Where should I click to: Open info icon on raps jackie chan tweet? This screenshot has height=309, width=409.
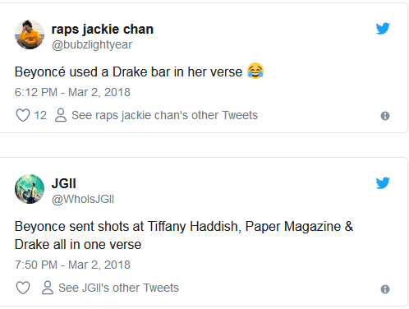tap(385, 116)
